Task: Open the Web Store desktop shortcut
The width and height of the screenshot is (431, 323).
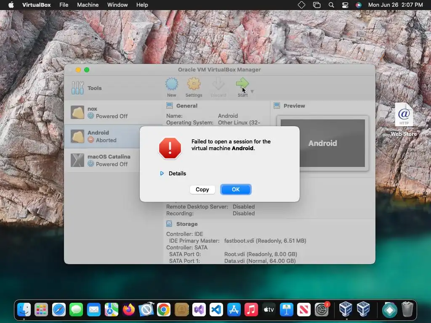Action: pos(404,120)
